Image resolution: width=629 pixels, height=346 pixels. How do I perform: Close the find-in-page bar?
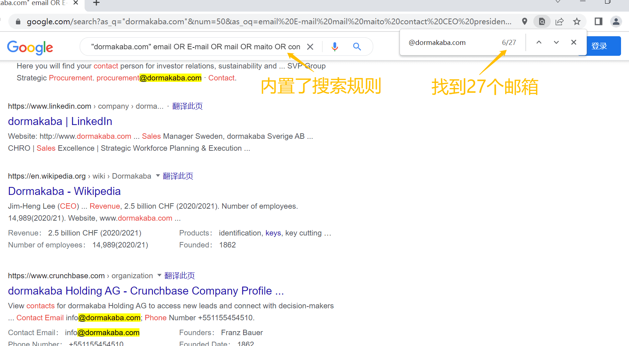point(574,42)
